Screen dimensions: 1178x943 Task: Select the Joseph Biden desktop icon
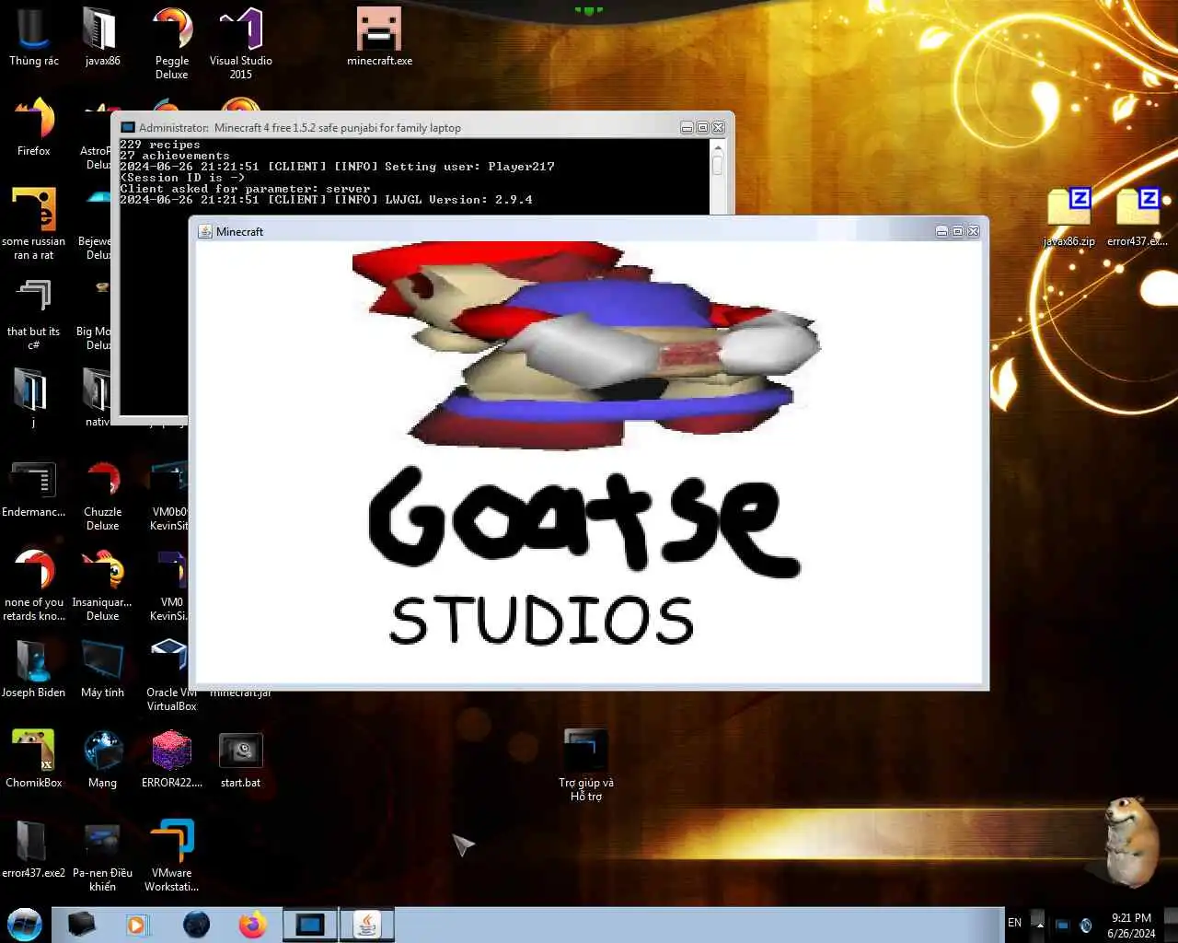[33, 669]
